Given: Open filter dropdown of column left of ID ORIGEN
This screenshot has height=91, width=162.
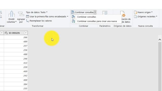Looking at the screenshot, I should [x=2, y=33].
